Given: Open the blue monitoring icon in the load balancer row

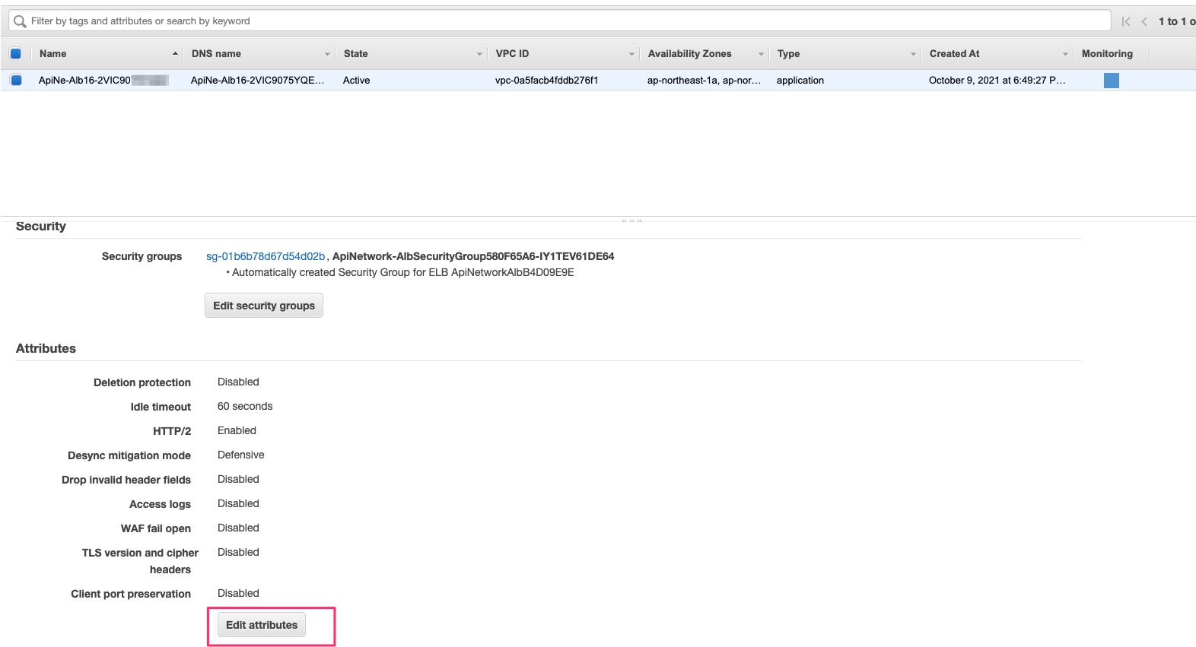Looking at the screenshot, I should pyautogui.click(x=1111, y=81).
